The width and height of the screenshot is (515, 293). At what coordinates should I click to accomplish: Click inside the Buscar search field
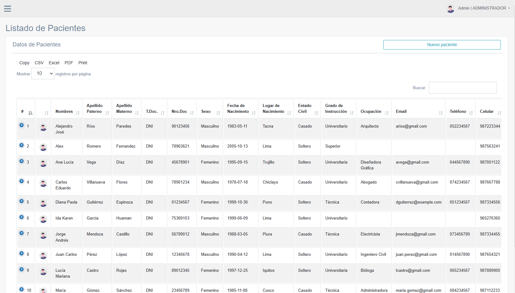pyautogui.click(x=463, y=88)
